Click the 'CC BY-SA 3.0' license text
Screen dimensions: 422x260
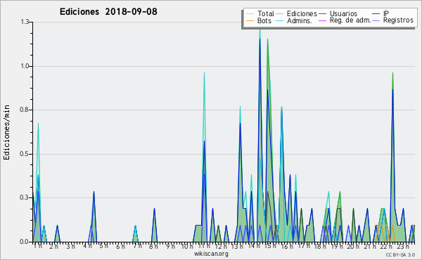click(x=400, y=254)
